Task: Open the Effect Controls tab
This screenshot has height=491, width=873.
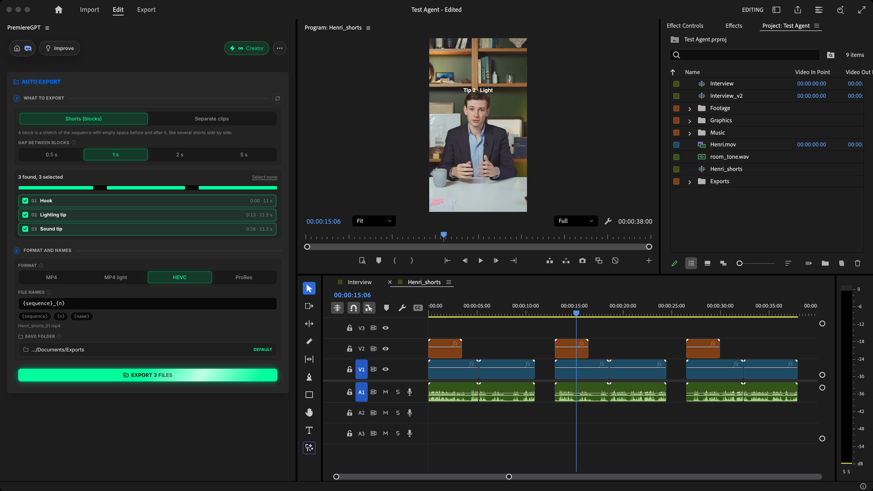Action: coord(685,26)
